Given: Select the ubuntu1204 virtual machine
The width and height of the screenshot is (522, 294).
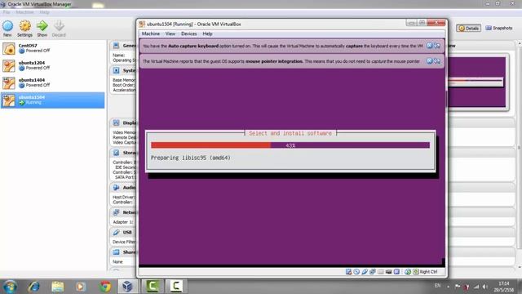Looking at the screenshot, I should coord(52,65).
